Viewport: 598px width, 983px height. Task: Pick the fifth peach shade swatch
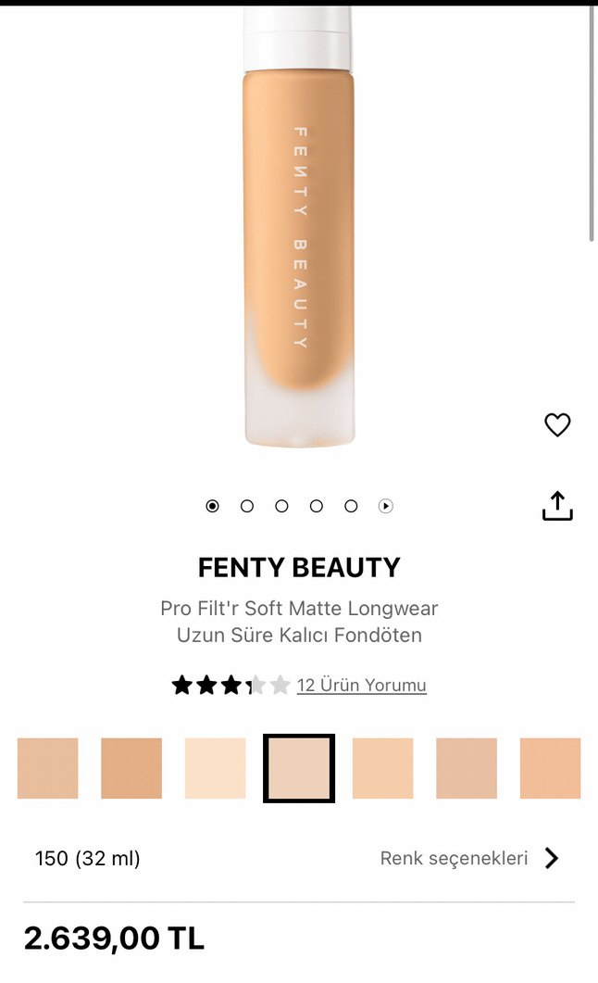[382, 768]
